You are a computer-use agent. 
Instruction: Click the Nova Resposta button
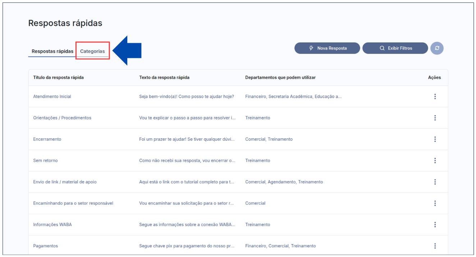pyautogui.click(x=327, y=48)
